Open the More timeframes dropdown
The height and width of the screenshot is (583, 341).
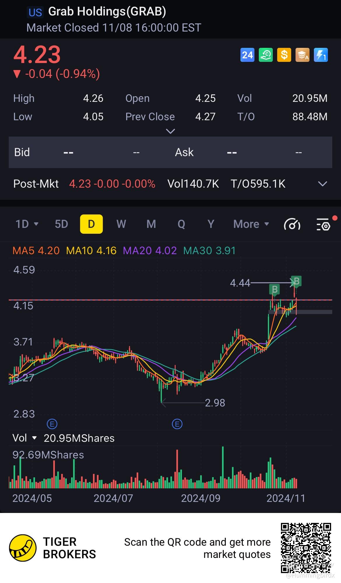click(251, 224)
